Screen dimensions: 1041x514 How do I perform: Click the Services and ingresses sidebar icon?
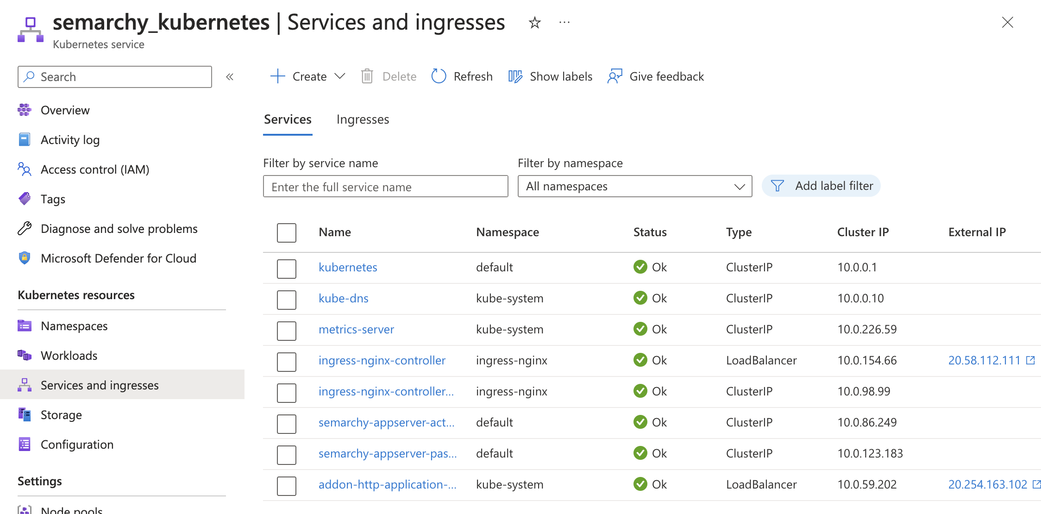click(x=25, y=385)
